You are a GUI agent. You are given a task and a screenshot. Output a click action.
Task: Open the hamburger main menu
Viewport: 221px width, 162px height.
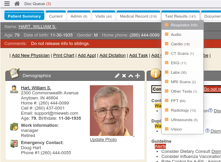point(7,4)
